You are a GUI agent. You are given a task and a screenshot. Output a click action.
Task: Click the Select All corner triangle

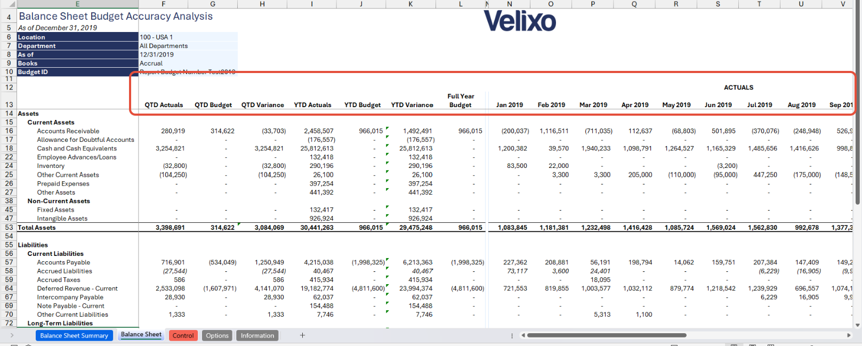pos(12,4)
